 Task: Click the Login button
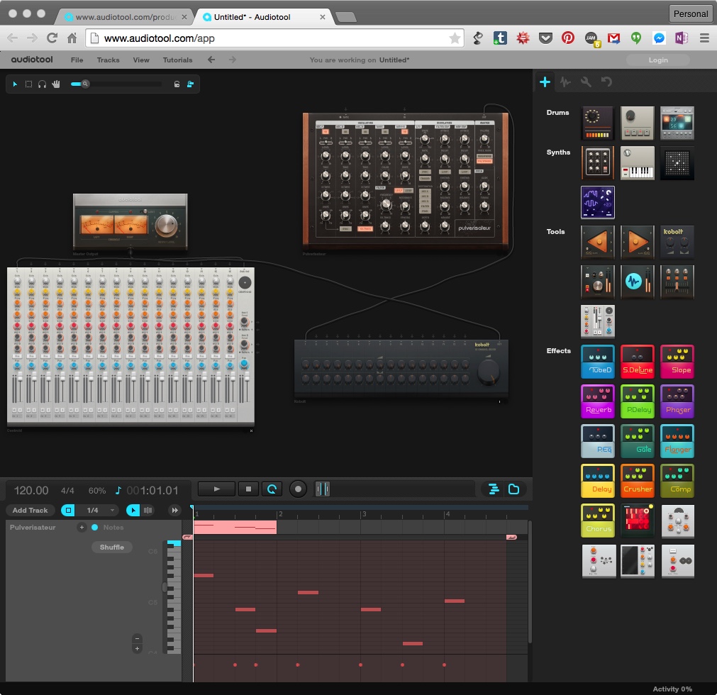pyautogui.click(x=657, y=60)
